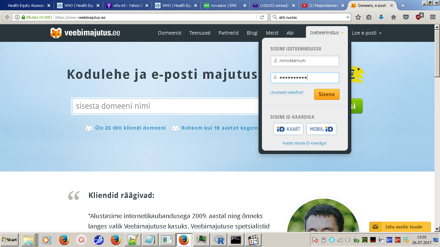Click the Firefox address bar URL

click(155, 17)
